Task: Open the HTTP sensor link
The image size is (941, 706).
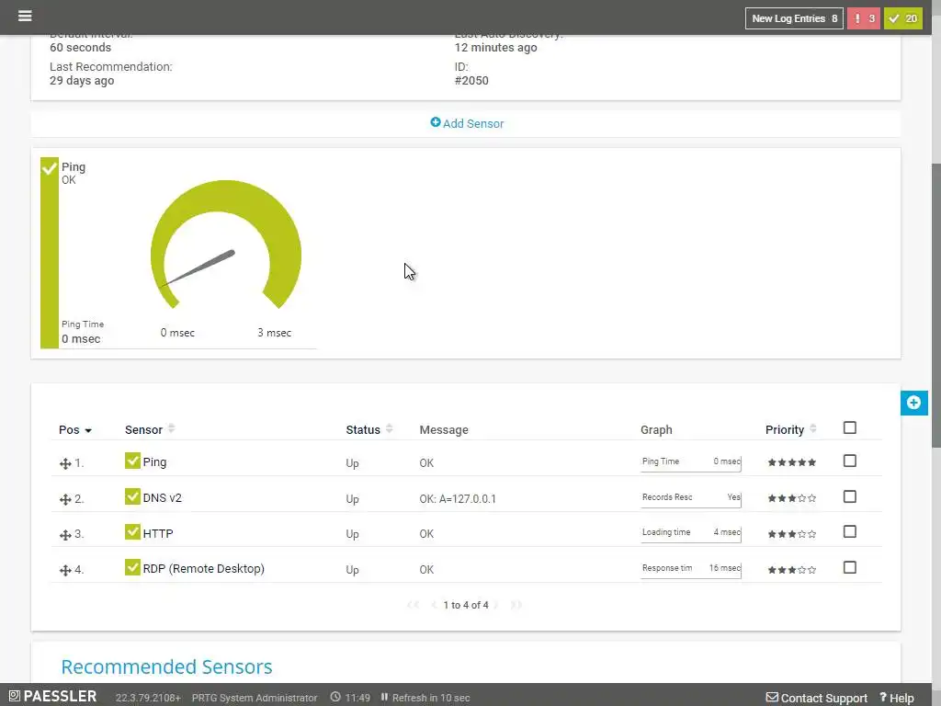Action: click(x=158, y=534)
